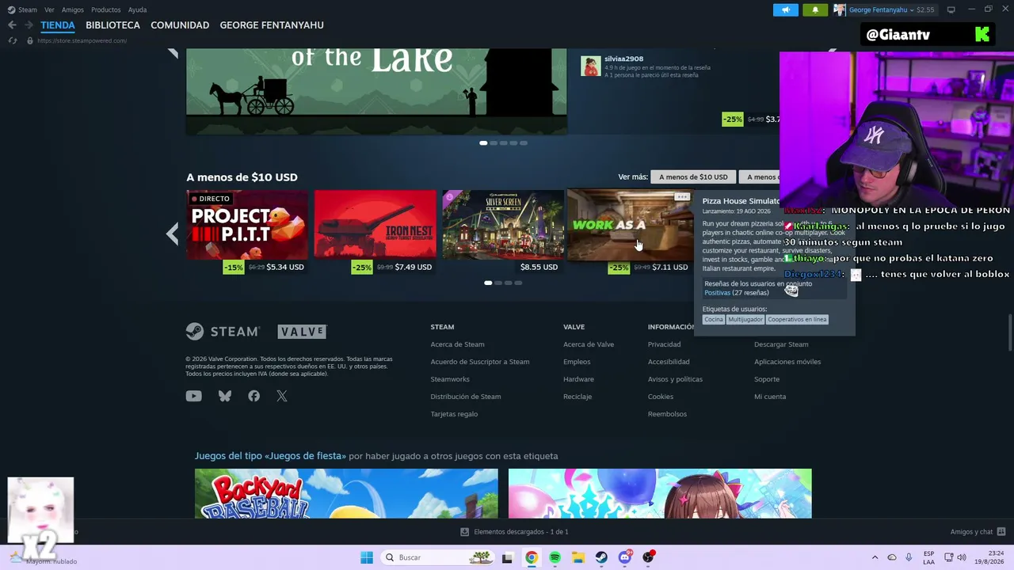Click the green notifications bell icon
This screenshot has height=570, width=1014.
point(815,9)
